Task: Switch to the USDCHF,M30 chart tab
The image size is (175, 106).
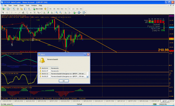Action: tap(7, 101)
